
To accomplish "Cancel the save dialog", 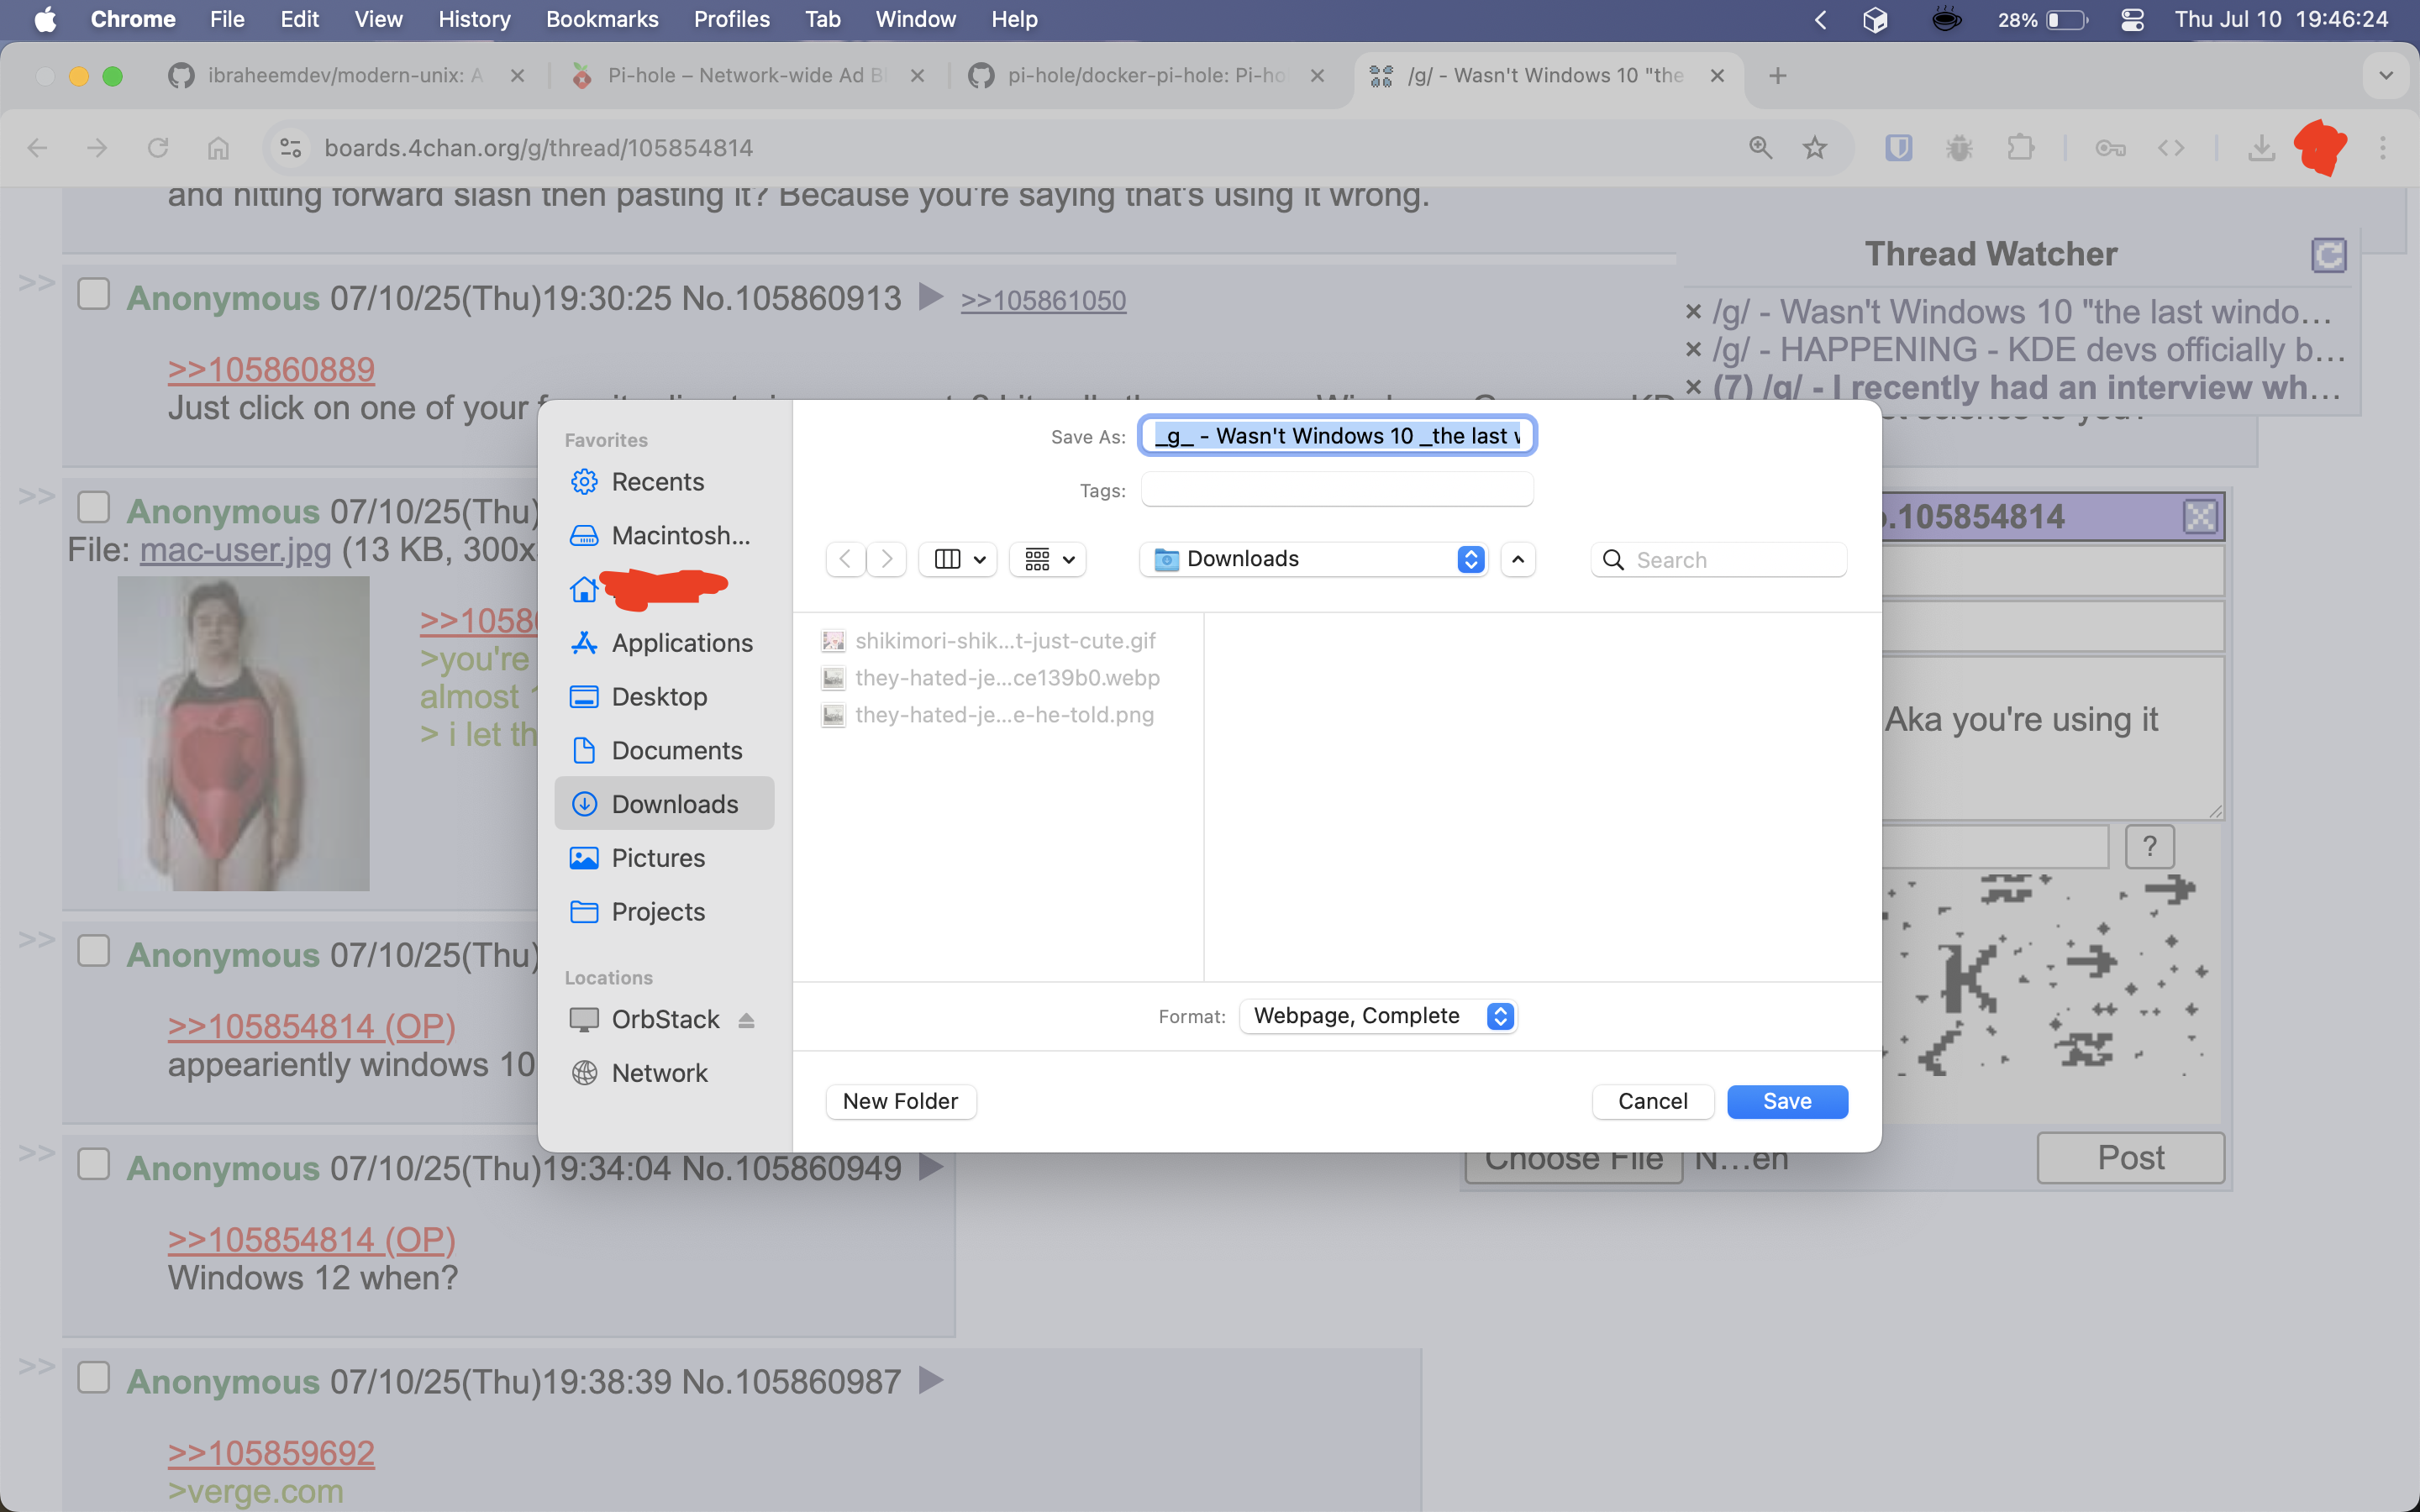I will click(x=1652, y=1101).
